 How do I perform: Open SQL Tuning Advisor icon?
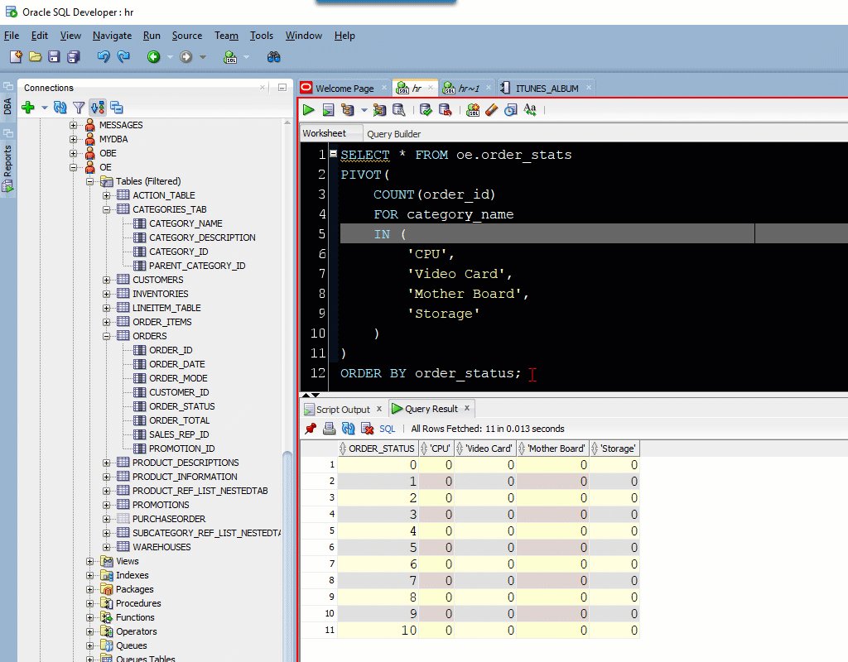(399, 110)
